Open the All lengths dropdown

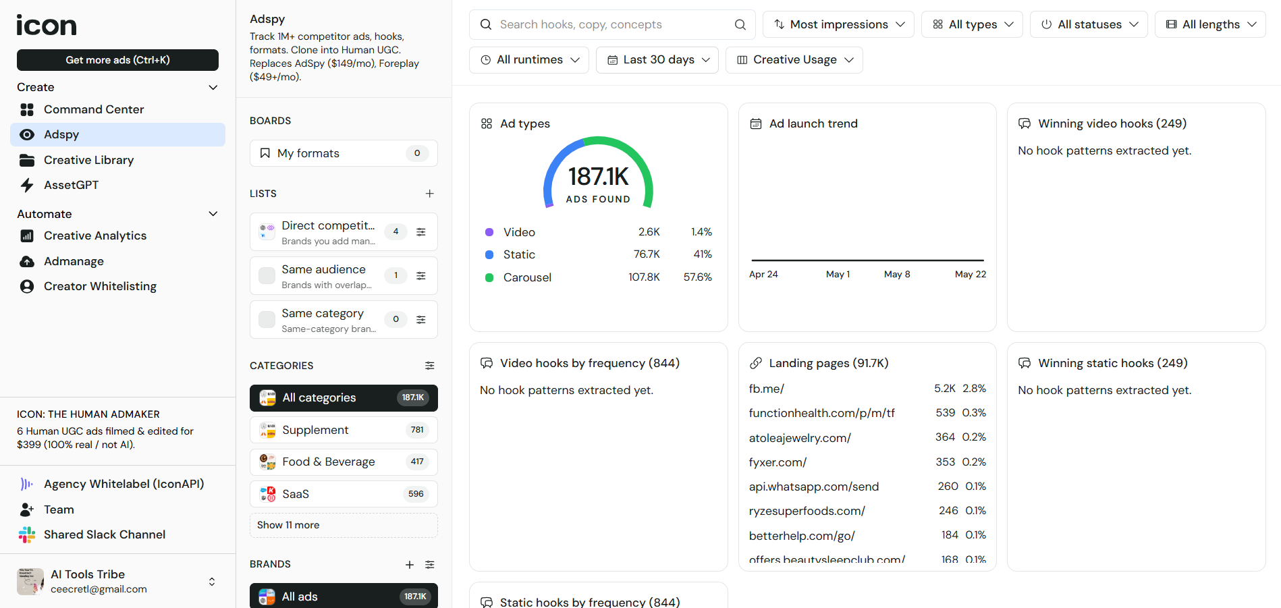click(1210, 24)
